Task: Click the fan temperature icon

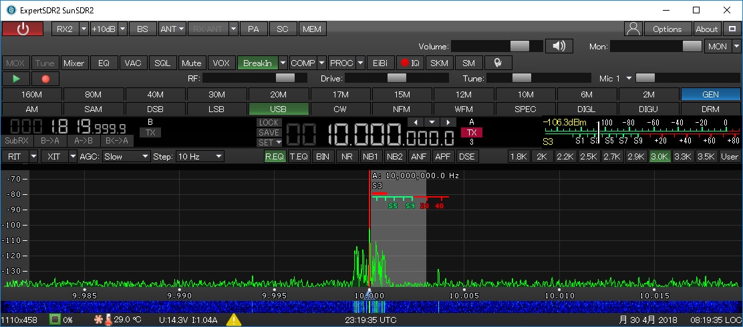Action: (x=98, y=320)
